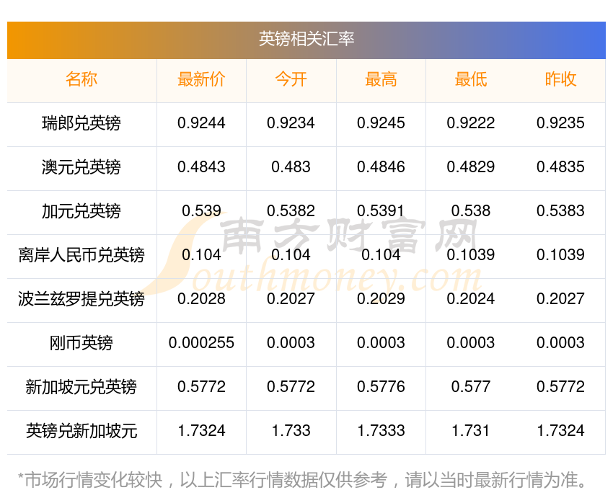Select 新加坡元兑英镑 latest price 0.5772
This screenshot has height=503, width=613.
pyautogui.click(x=201, y=387)
